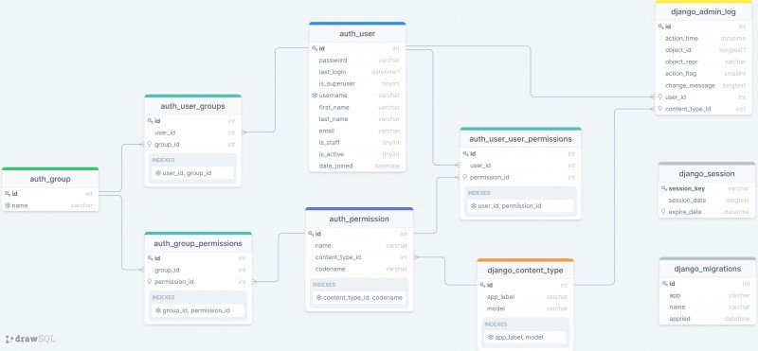This screenshot has height=351, width=758.
Task: Click the index icon beside content_type_id in django_admin_log
Action: [x=660, y=109]
